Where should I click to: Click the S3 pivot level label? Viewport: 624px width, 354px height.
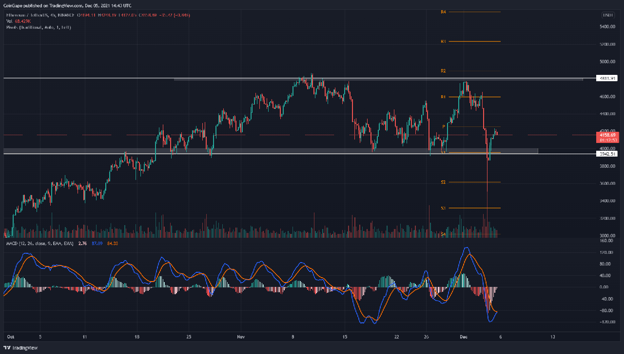pos(443,208)
